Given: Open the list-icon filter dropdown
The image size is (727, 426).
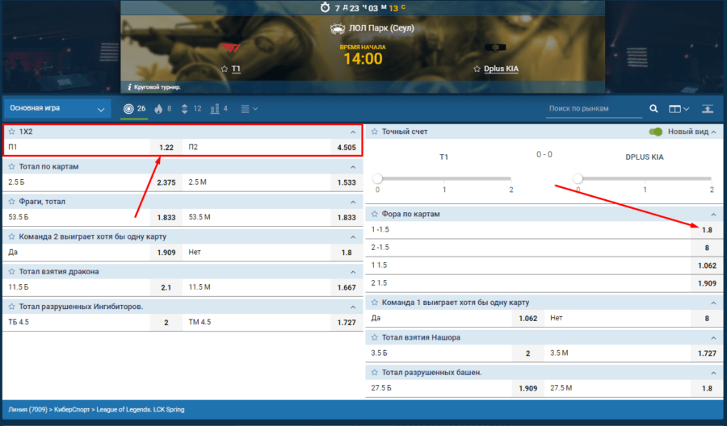Looking at the screenshot, I should [x=250, y=108].
